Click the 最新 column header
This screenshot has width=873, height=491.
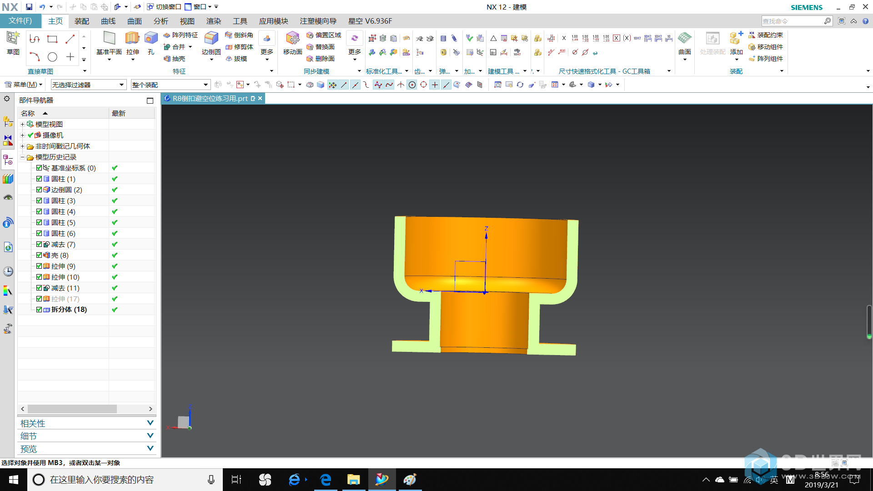[132, 113]
